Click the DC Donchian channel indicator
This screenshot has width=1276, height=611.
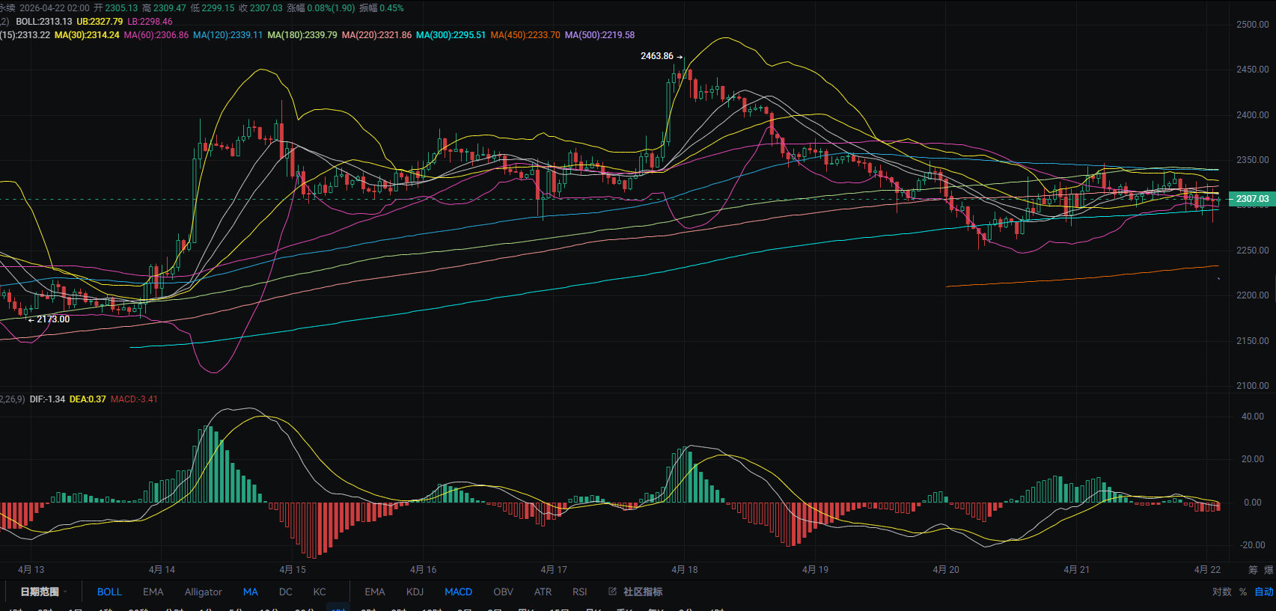285,592
